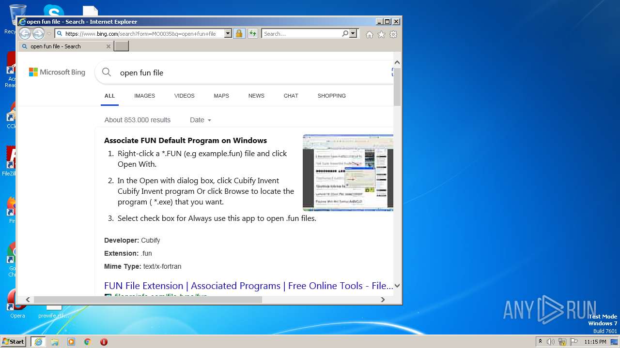Switch to the MAPS tab
620x348 pixels.
coord(221,96)
